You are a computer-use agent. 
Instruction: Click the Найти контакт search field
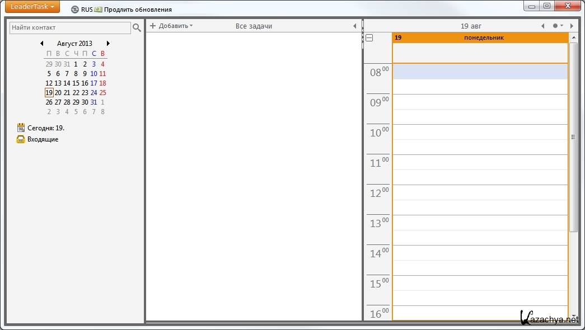[70, 27]
